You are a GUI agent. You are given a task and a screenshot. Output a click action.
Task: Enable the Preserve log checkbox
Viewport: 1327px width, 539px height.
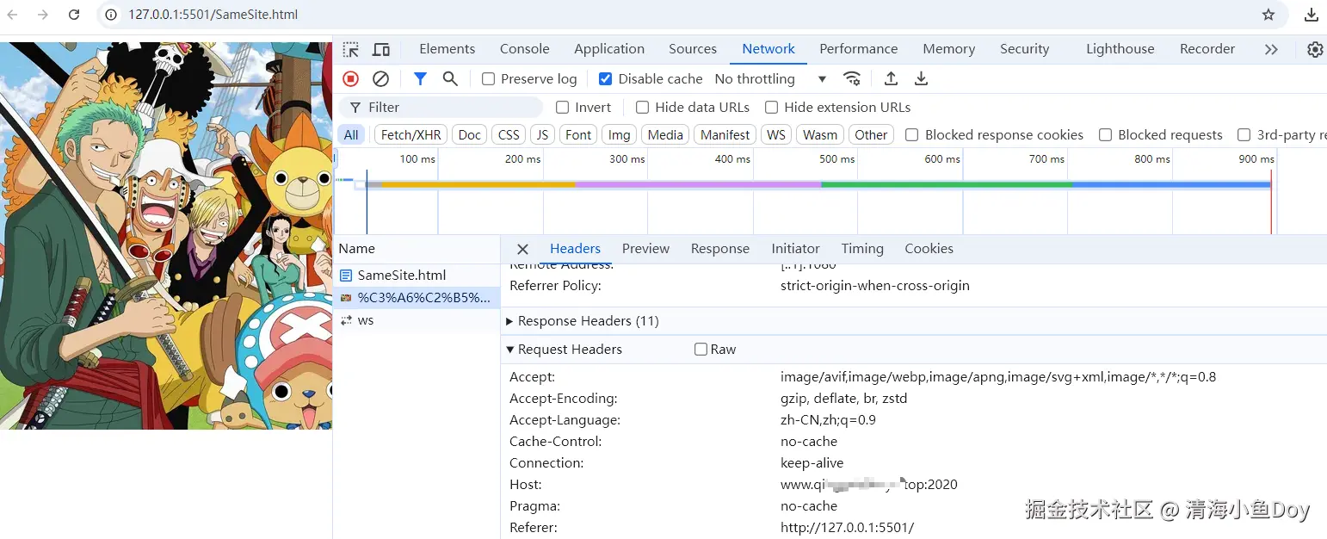tap(489, 79)
